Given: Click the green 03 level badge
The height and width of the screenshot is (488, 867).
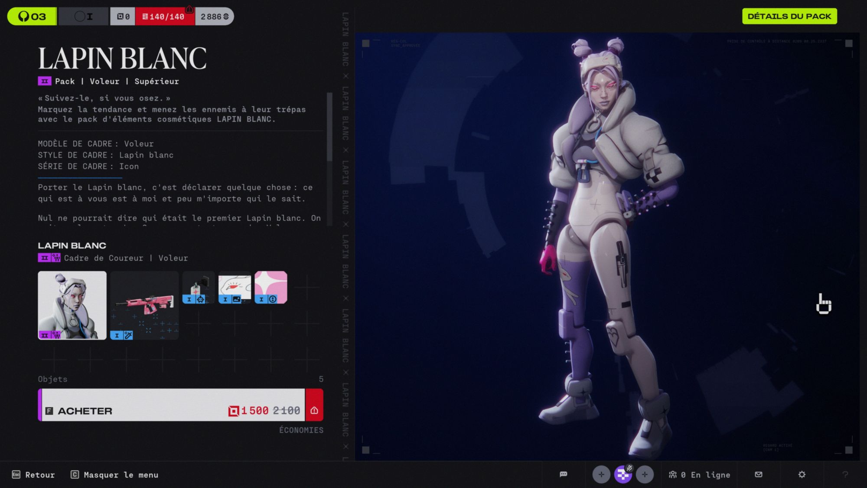Looking at the screenshot, I should point(32,16).
